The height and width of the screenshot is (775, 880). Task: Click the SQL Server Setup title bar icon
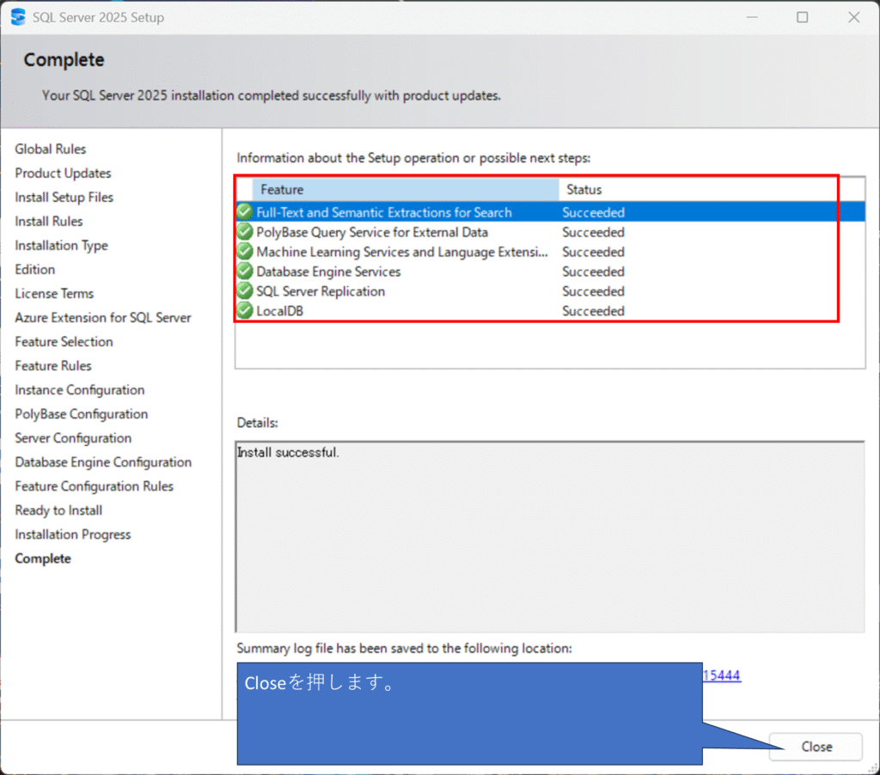coord(18,17)
